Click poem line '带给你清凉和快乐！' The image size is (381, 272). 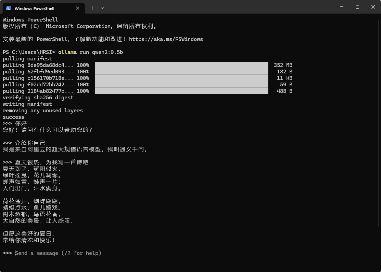(x=29, y=240)
